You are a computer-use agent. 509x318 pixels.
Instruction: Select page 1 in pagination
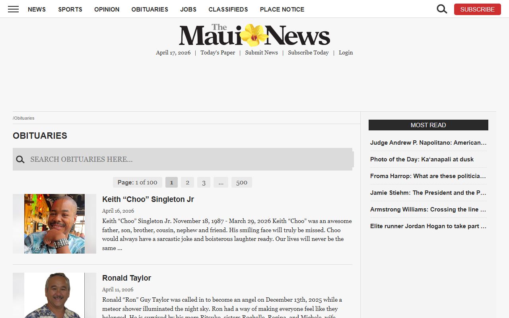click(171, 182)
